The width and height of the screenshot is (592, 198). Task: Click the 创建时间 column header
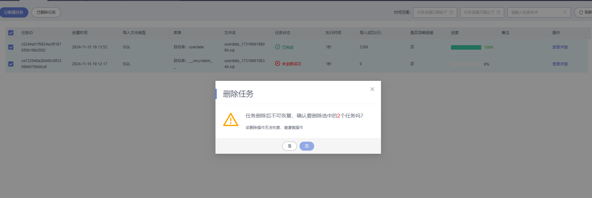(80, 33)
